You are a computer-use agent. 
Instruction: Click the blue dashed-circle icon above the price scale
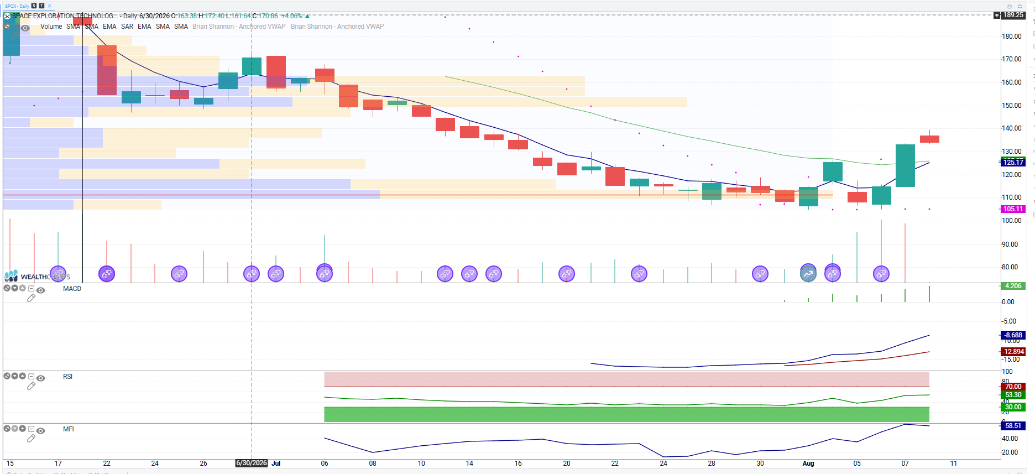[1020, 6]
